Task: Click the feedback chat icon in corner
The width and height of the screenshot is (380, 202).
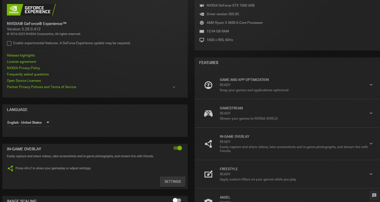Action: pyautogui.click(x=375, y=195)
